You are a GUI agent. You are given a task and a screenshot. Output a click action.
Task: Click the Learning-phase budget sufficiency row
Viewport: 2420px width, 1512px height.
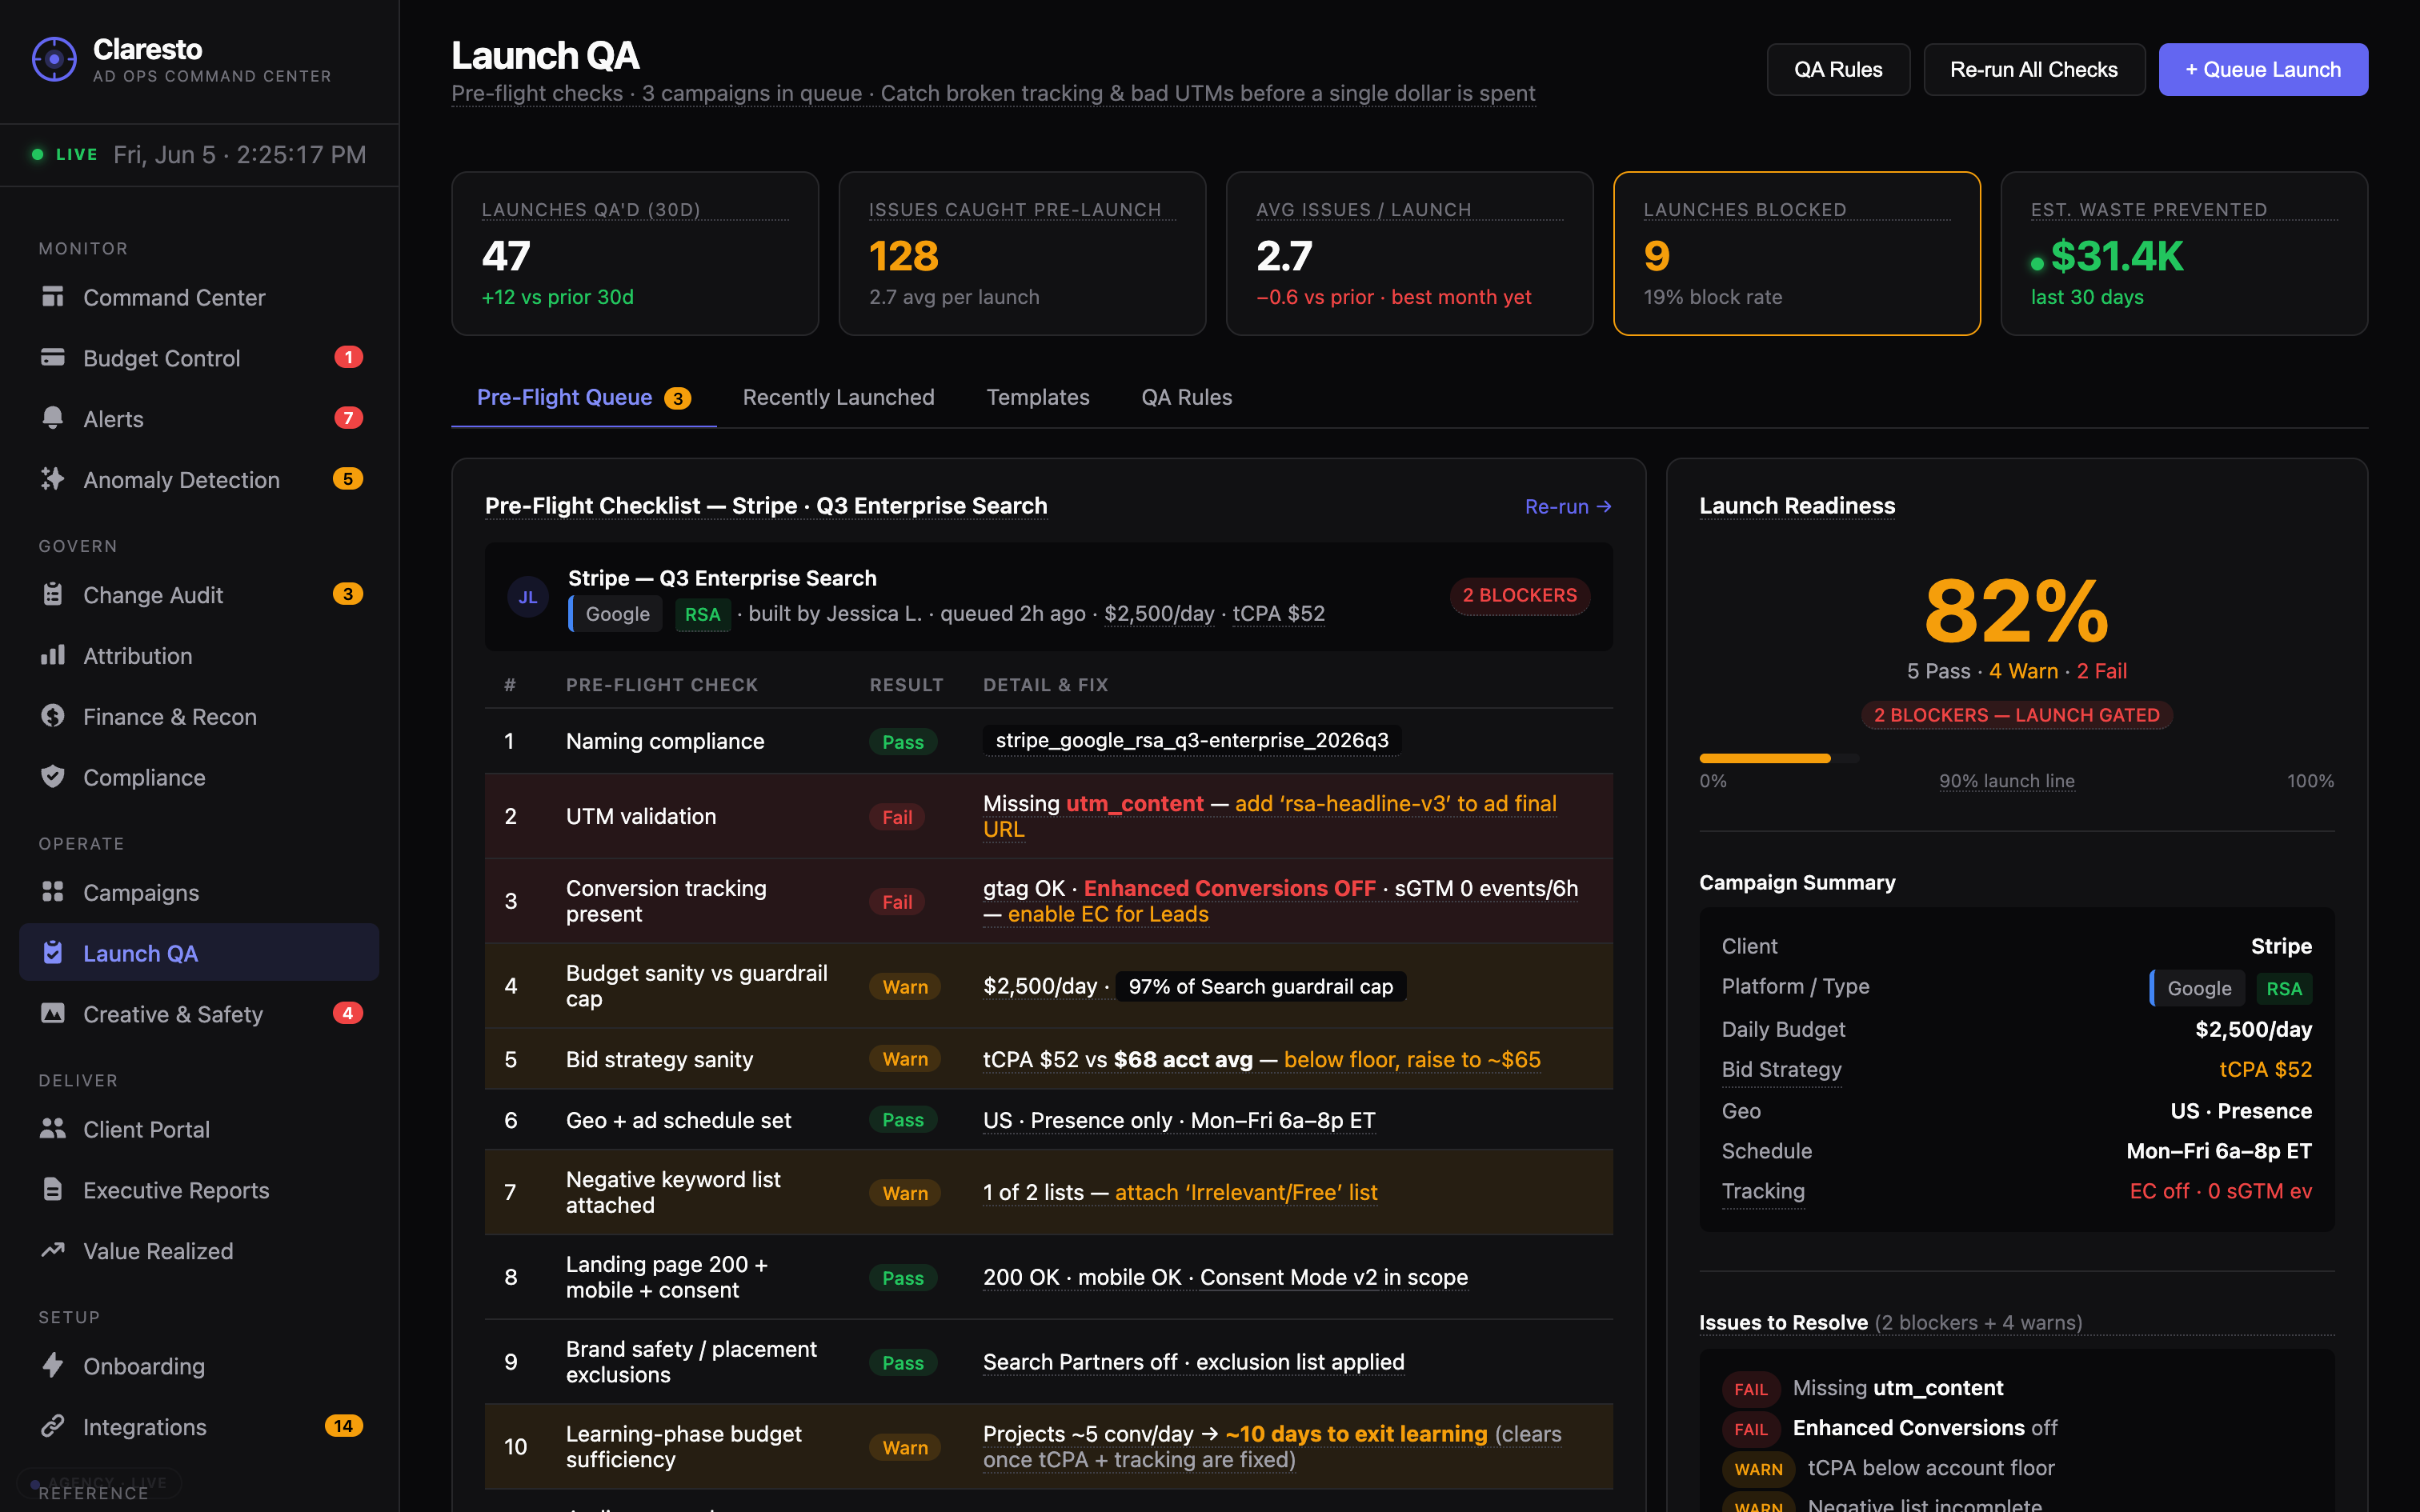click(1048, 1447)
